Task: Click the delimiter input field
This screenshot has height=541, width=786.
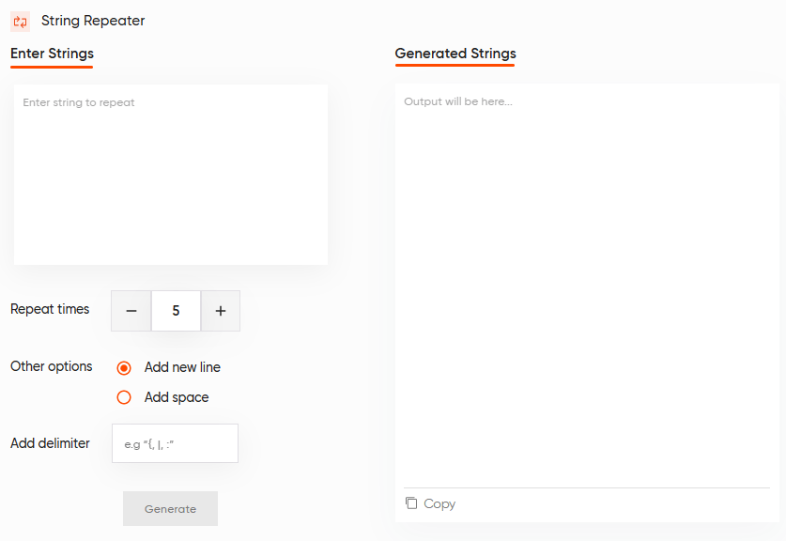Action: click(175, 442)
